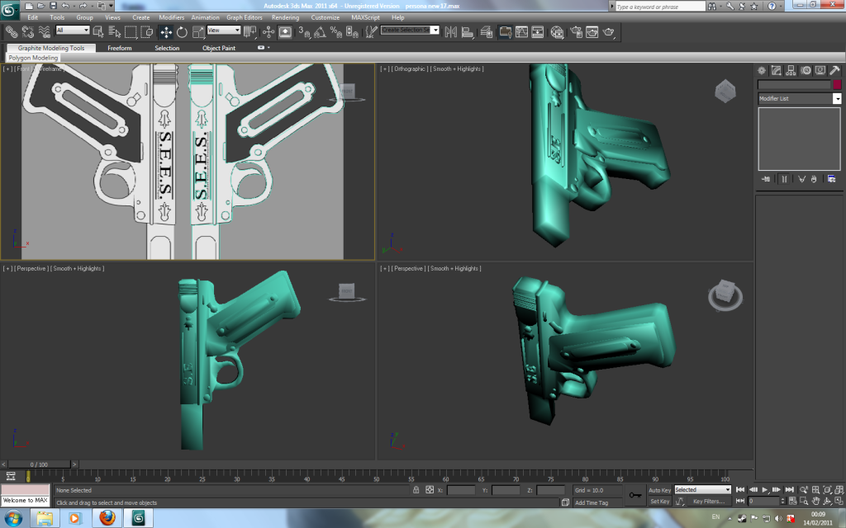Open the reference coordinate system View dropdown
The image size is (846, 528).
(x=224, y=31)
